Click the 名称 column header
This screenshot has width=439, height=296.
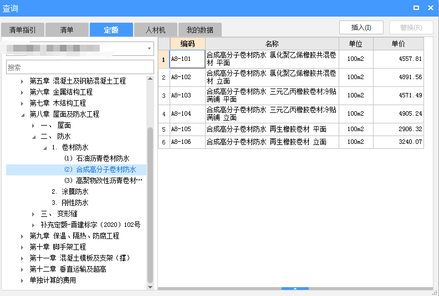click(272, 44)
